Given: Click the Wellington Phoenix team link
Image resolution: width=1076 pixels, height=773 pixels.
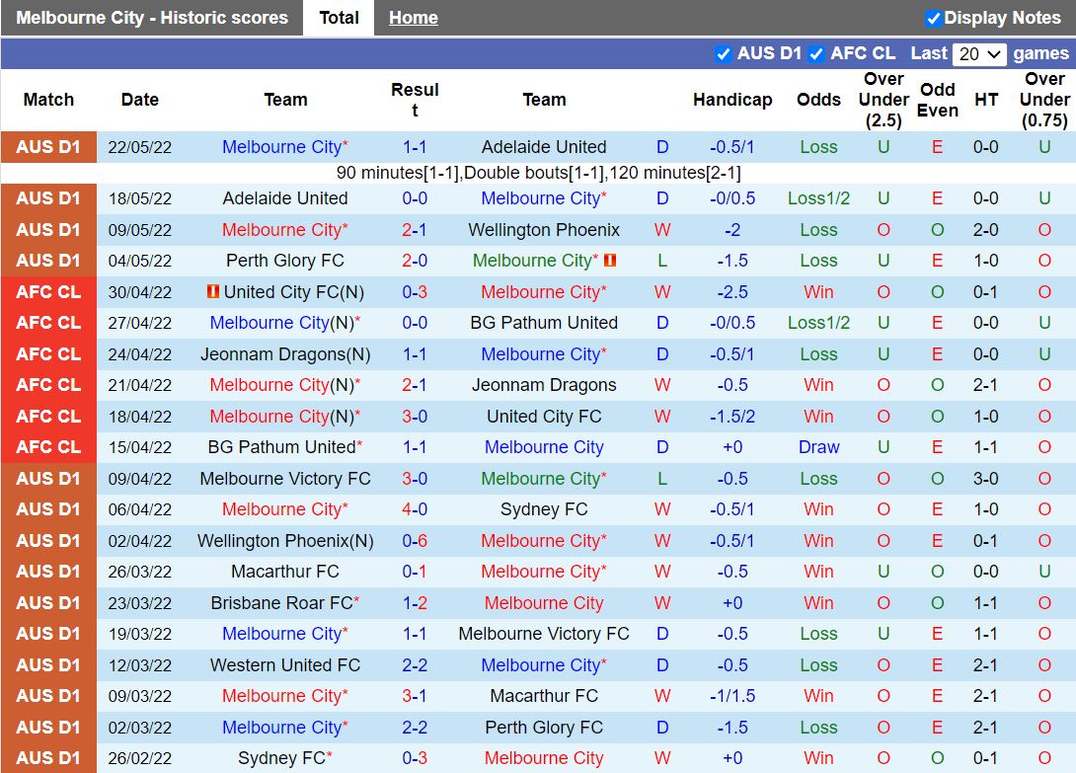Looking at the screenshot, I should point(545,229).
